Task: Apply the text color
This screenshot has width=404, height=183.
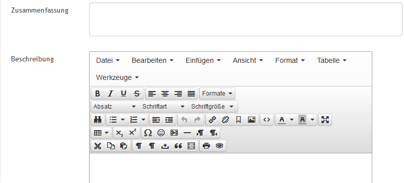Action: pos(282,120)
